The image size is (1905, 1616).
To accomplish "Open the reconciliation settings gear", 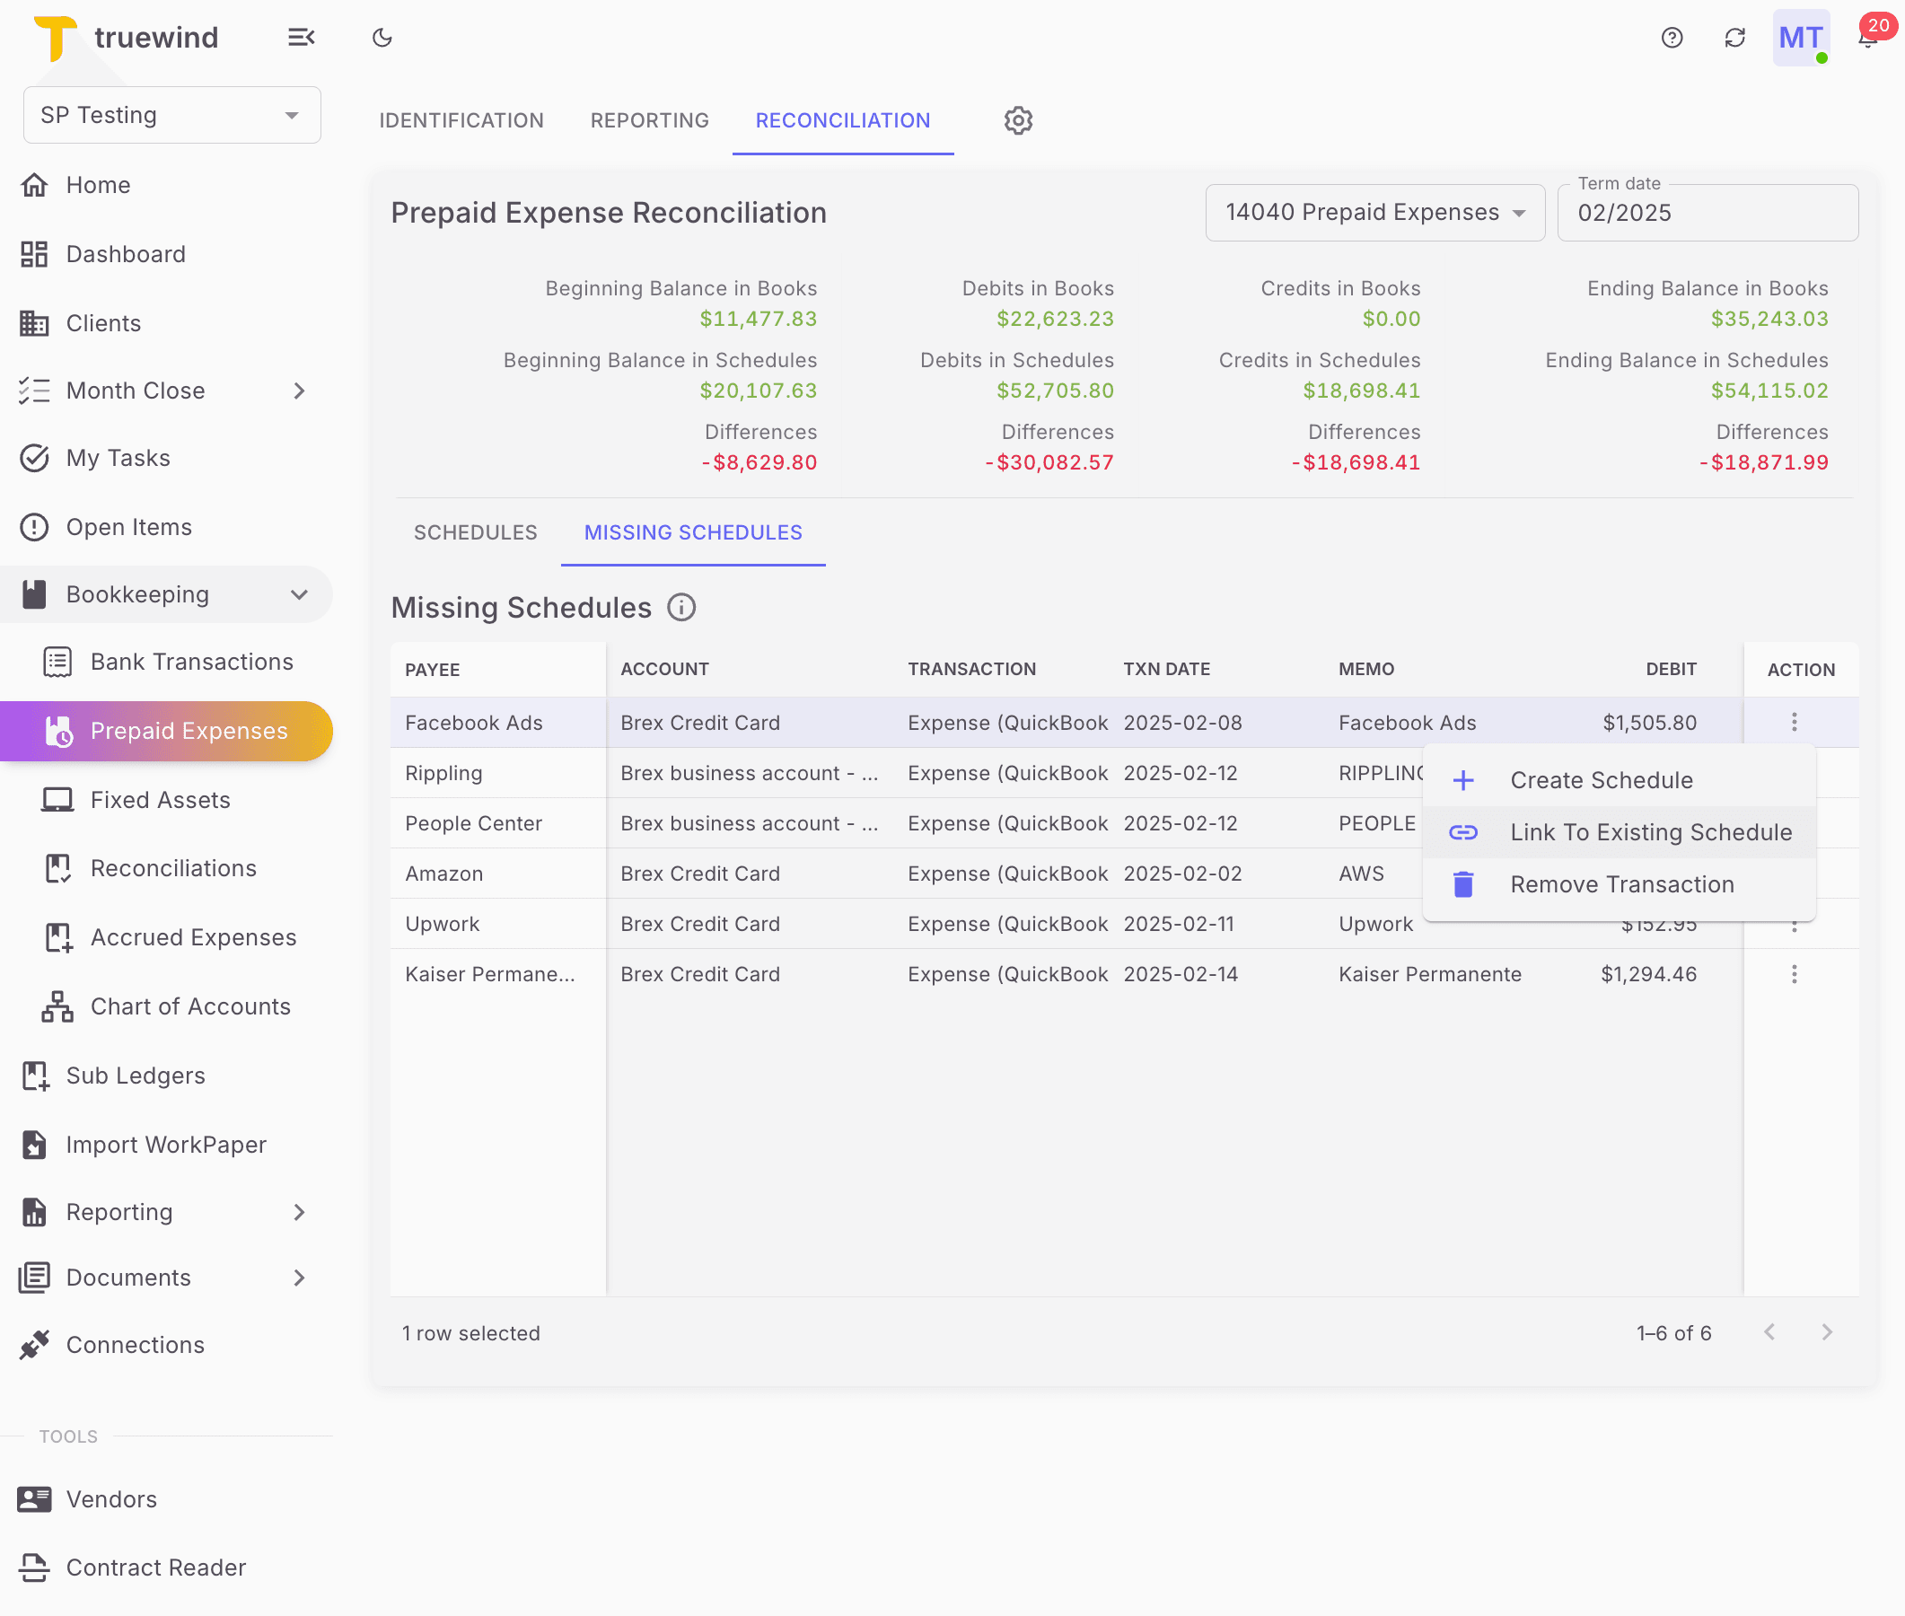I will [x=1016, y=120].
